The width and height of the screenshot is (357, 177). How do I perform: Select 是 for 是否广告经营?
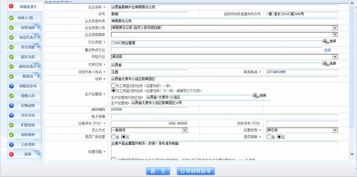click(x=114, y=137)
